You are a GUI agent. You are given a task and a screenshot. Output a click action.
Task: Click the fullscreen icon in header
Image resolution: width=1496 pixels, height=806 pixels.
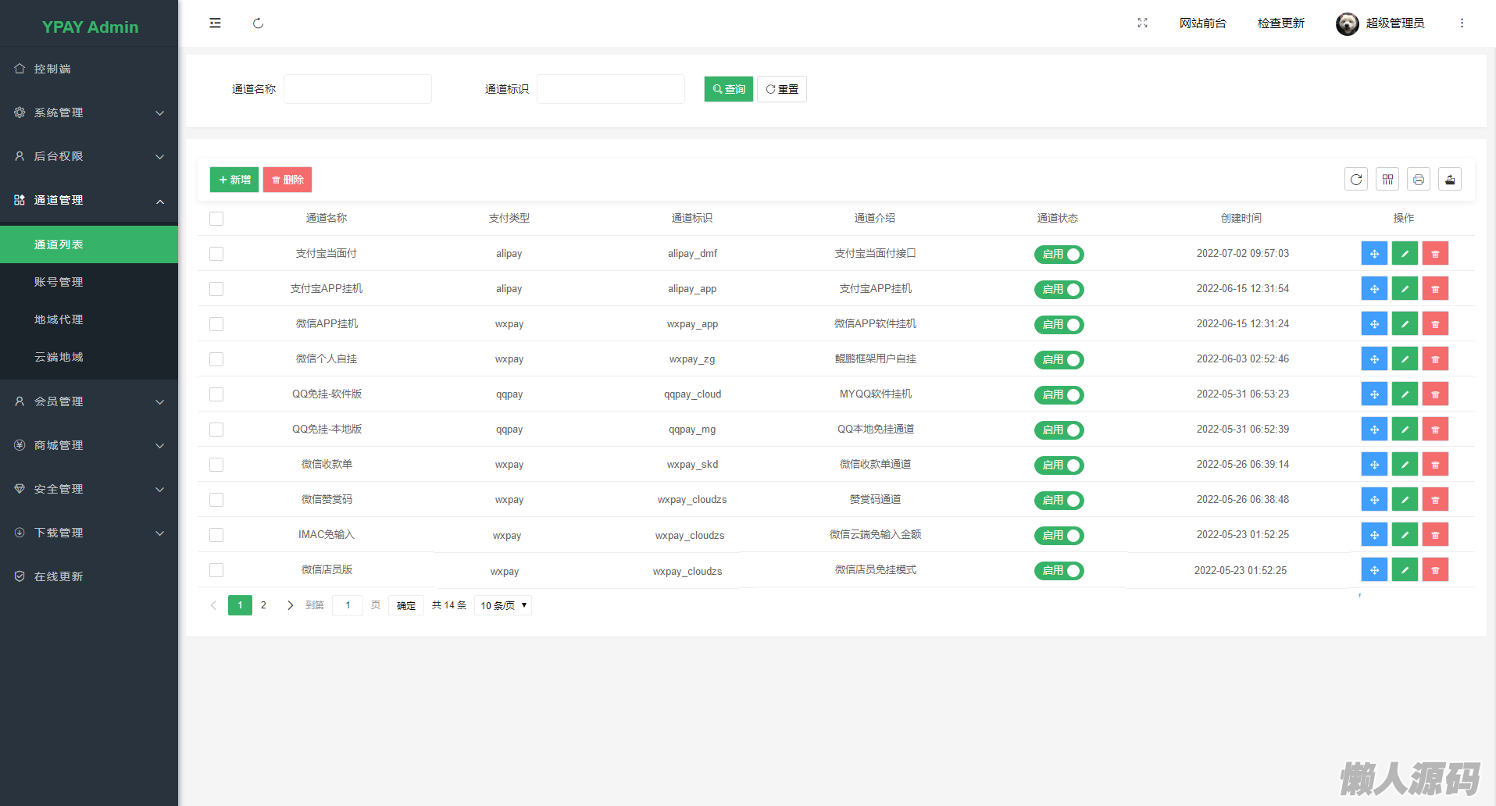point(1142,23)
